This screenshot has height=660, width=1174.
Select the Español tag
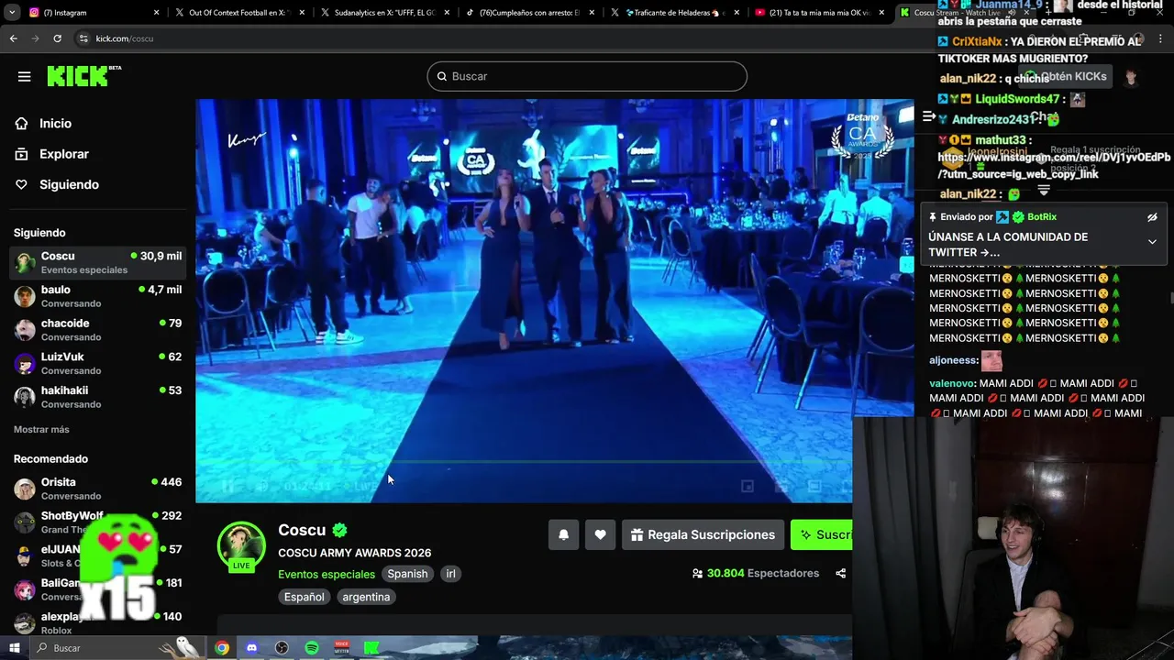(x=304, y=597)
